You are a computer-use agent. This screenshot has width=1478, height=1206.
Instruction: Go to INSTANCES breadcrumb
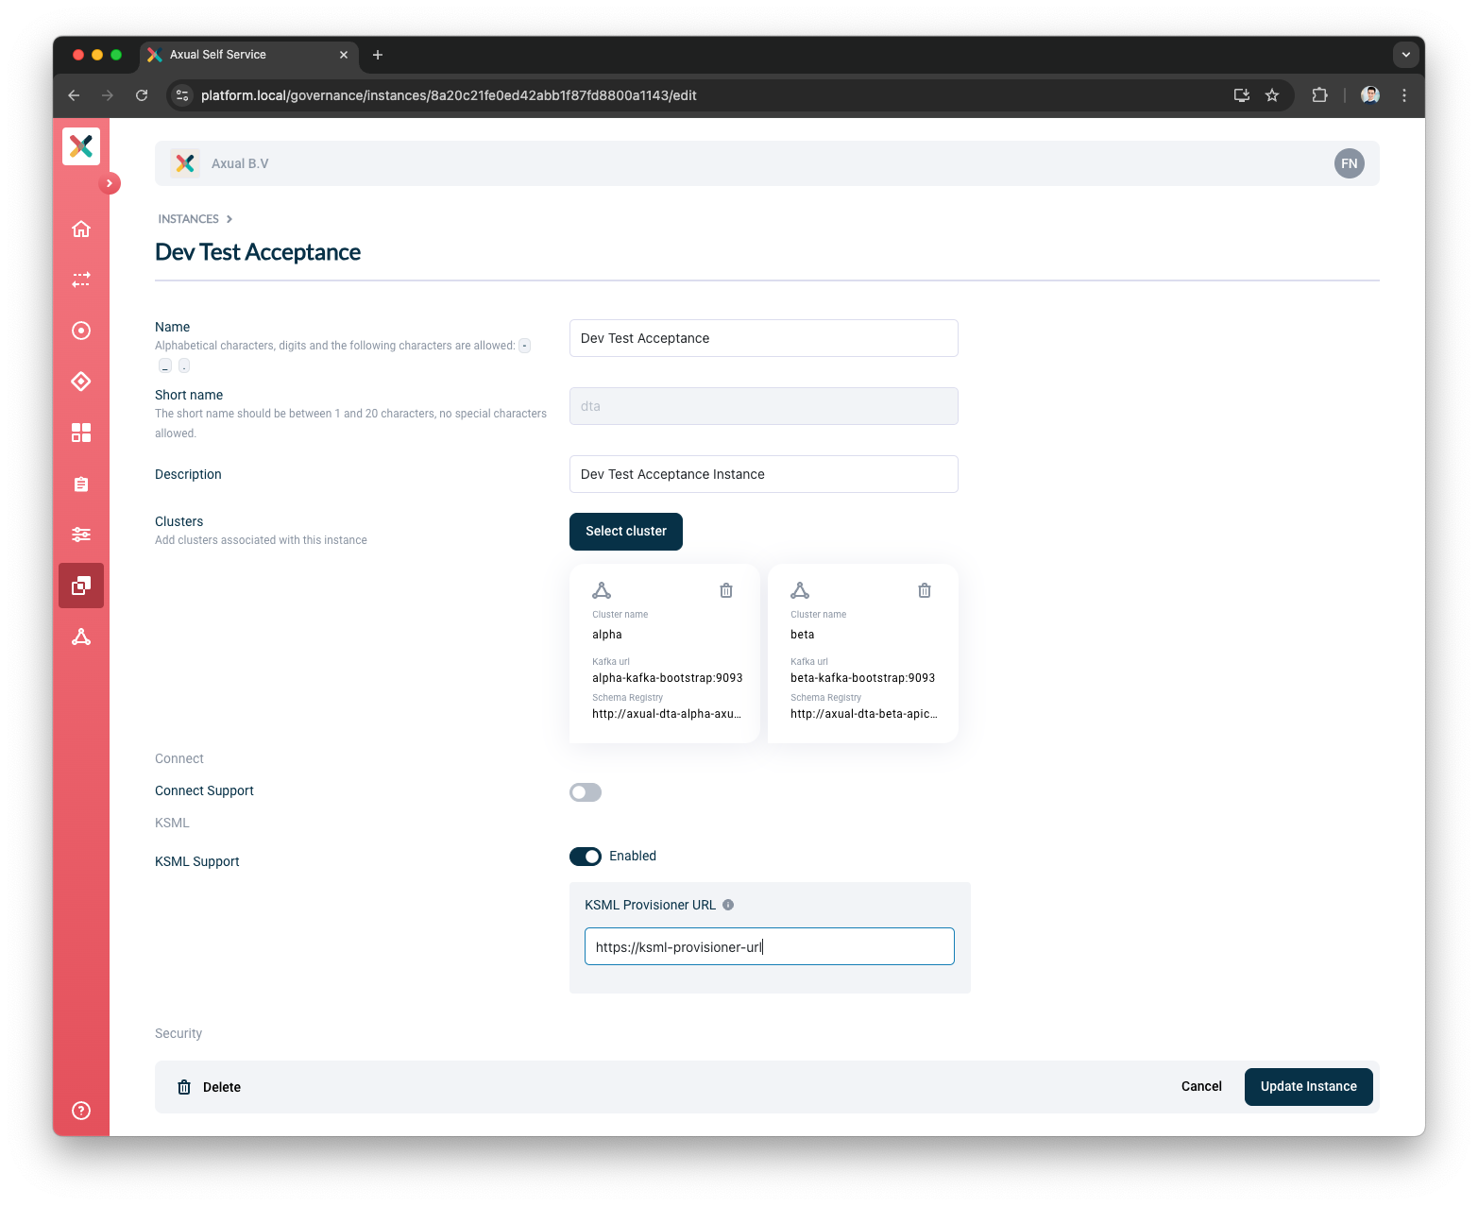click(x=189, y=219)
